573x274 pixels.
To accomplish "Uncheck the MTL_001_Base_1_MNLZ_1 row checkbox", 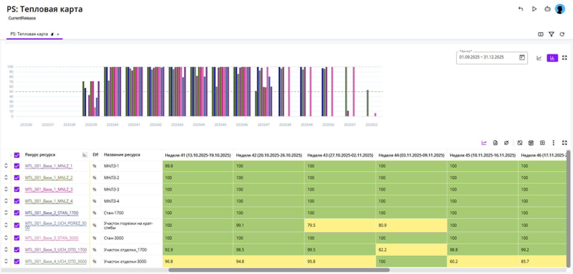I will click(17, 166).
